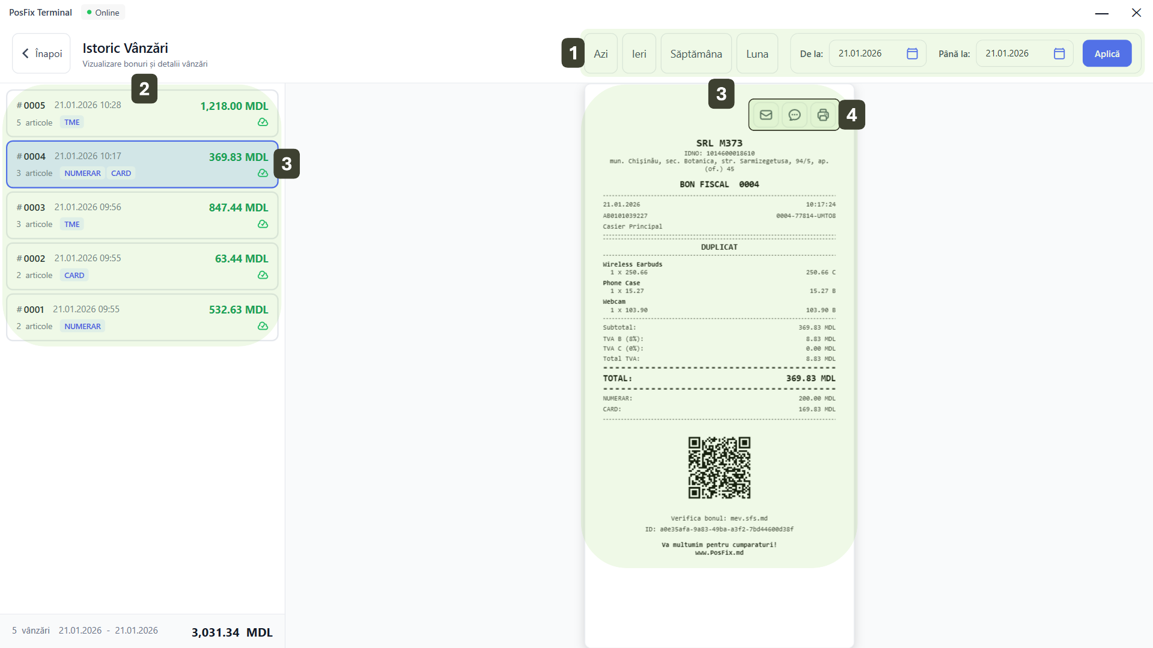Screen dimensions: 1153x648
Task: Click the 'Până la' date input field
Action: pyautogui.click(x=1012, y=53)
